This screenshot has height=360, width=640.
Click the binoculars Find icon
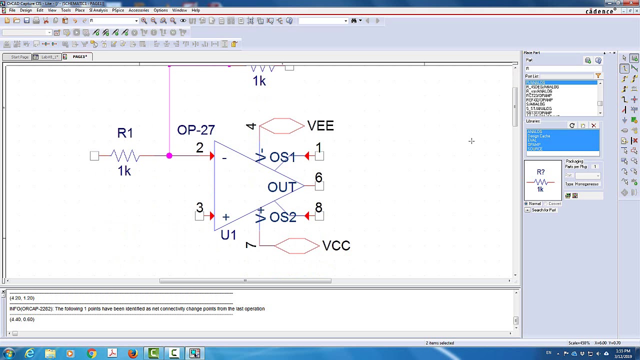tap(353, 20)
